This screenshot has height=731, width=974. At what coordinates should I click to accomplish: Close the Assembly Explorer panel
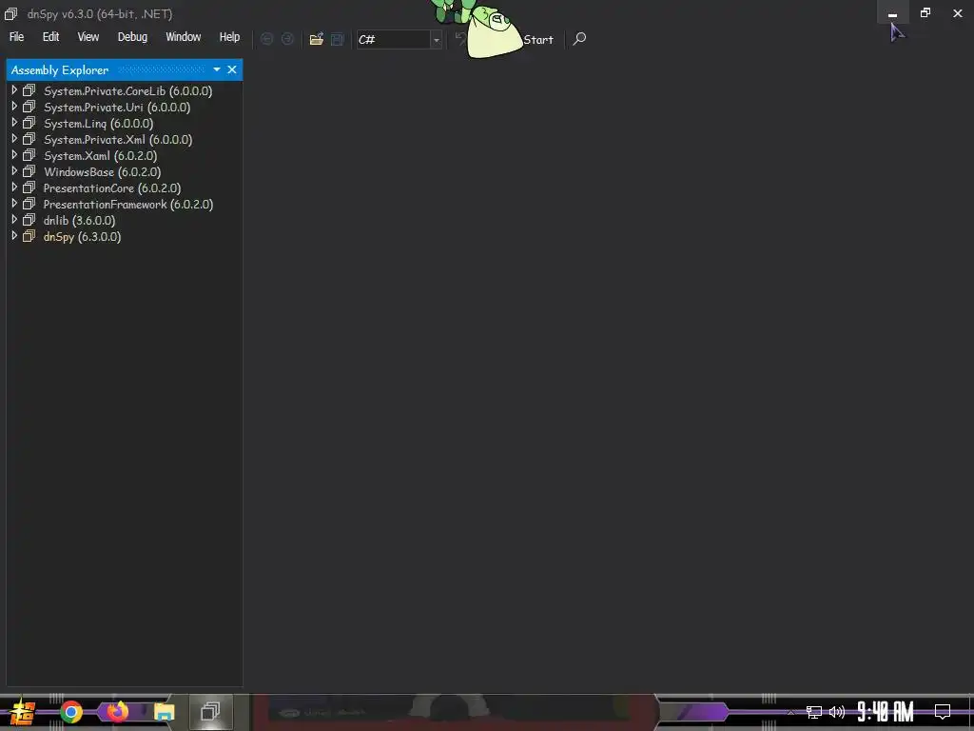[232, 69]
